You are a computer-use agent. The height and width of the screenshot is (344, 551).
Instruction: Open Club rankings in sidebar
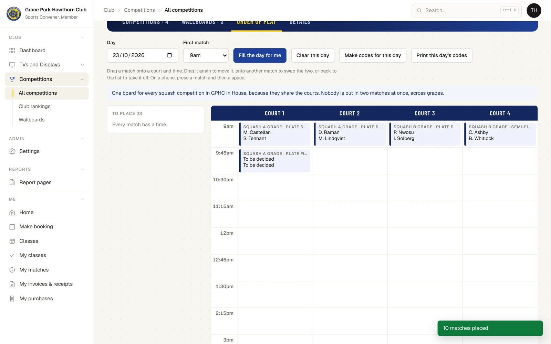(x=34, y=106)
